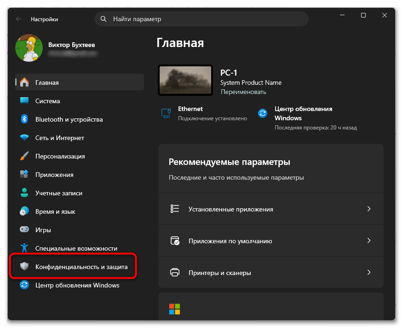Viewport: 403px width, 328px height.
Task: Expand chevron of Принтеры и сканеры
Action: pyautogui.click(x=369, y=272)
